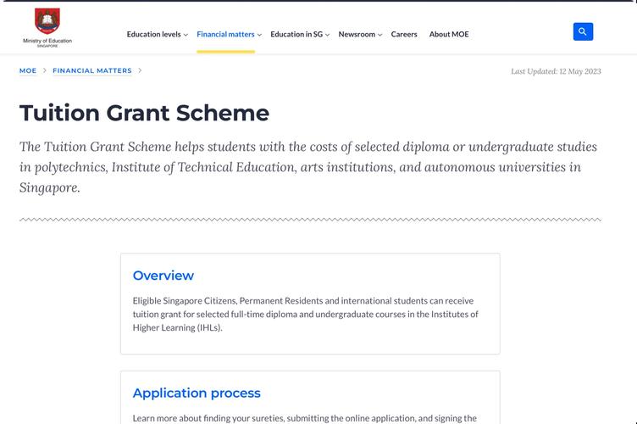Go to the FINANCIAL MATTERS breadcrumb link

92,70
